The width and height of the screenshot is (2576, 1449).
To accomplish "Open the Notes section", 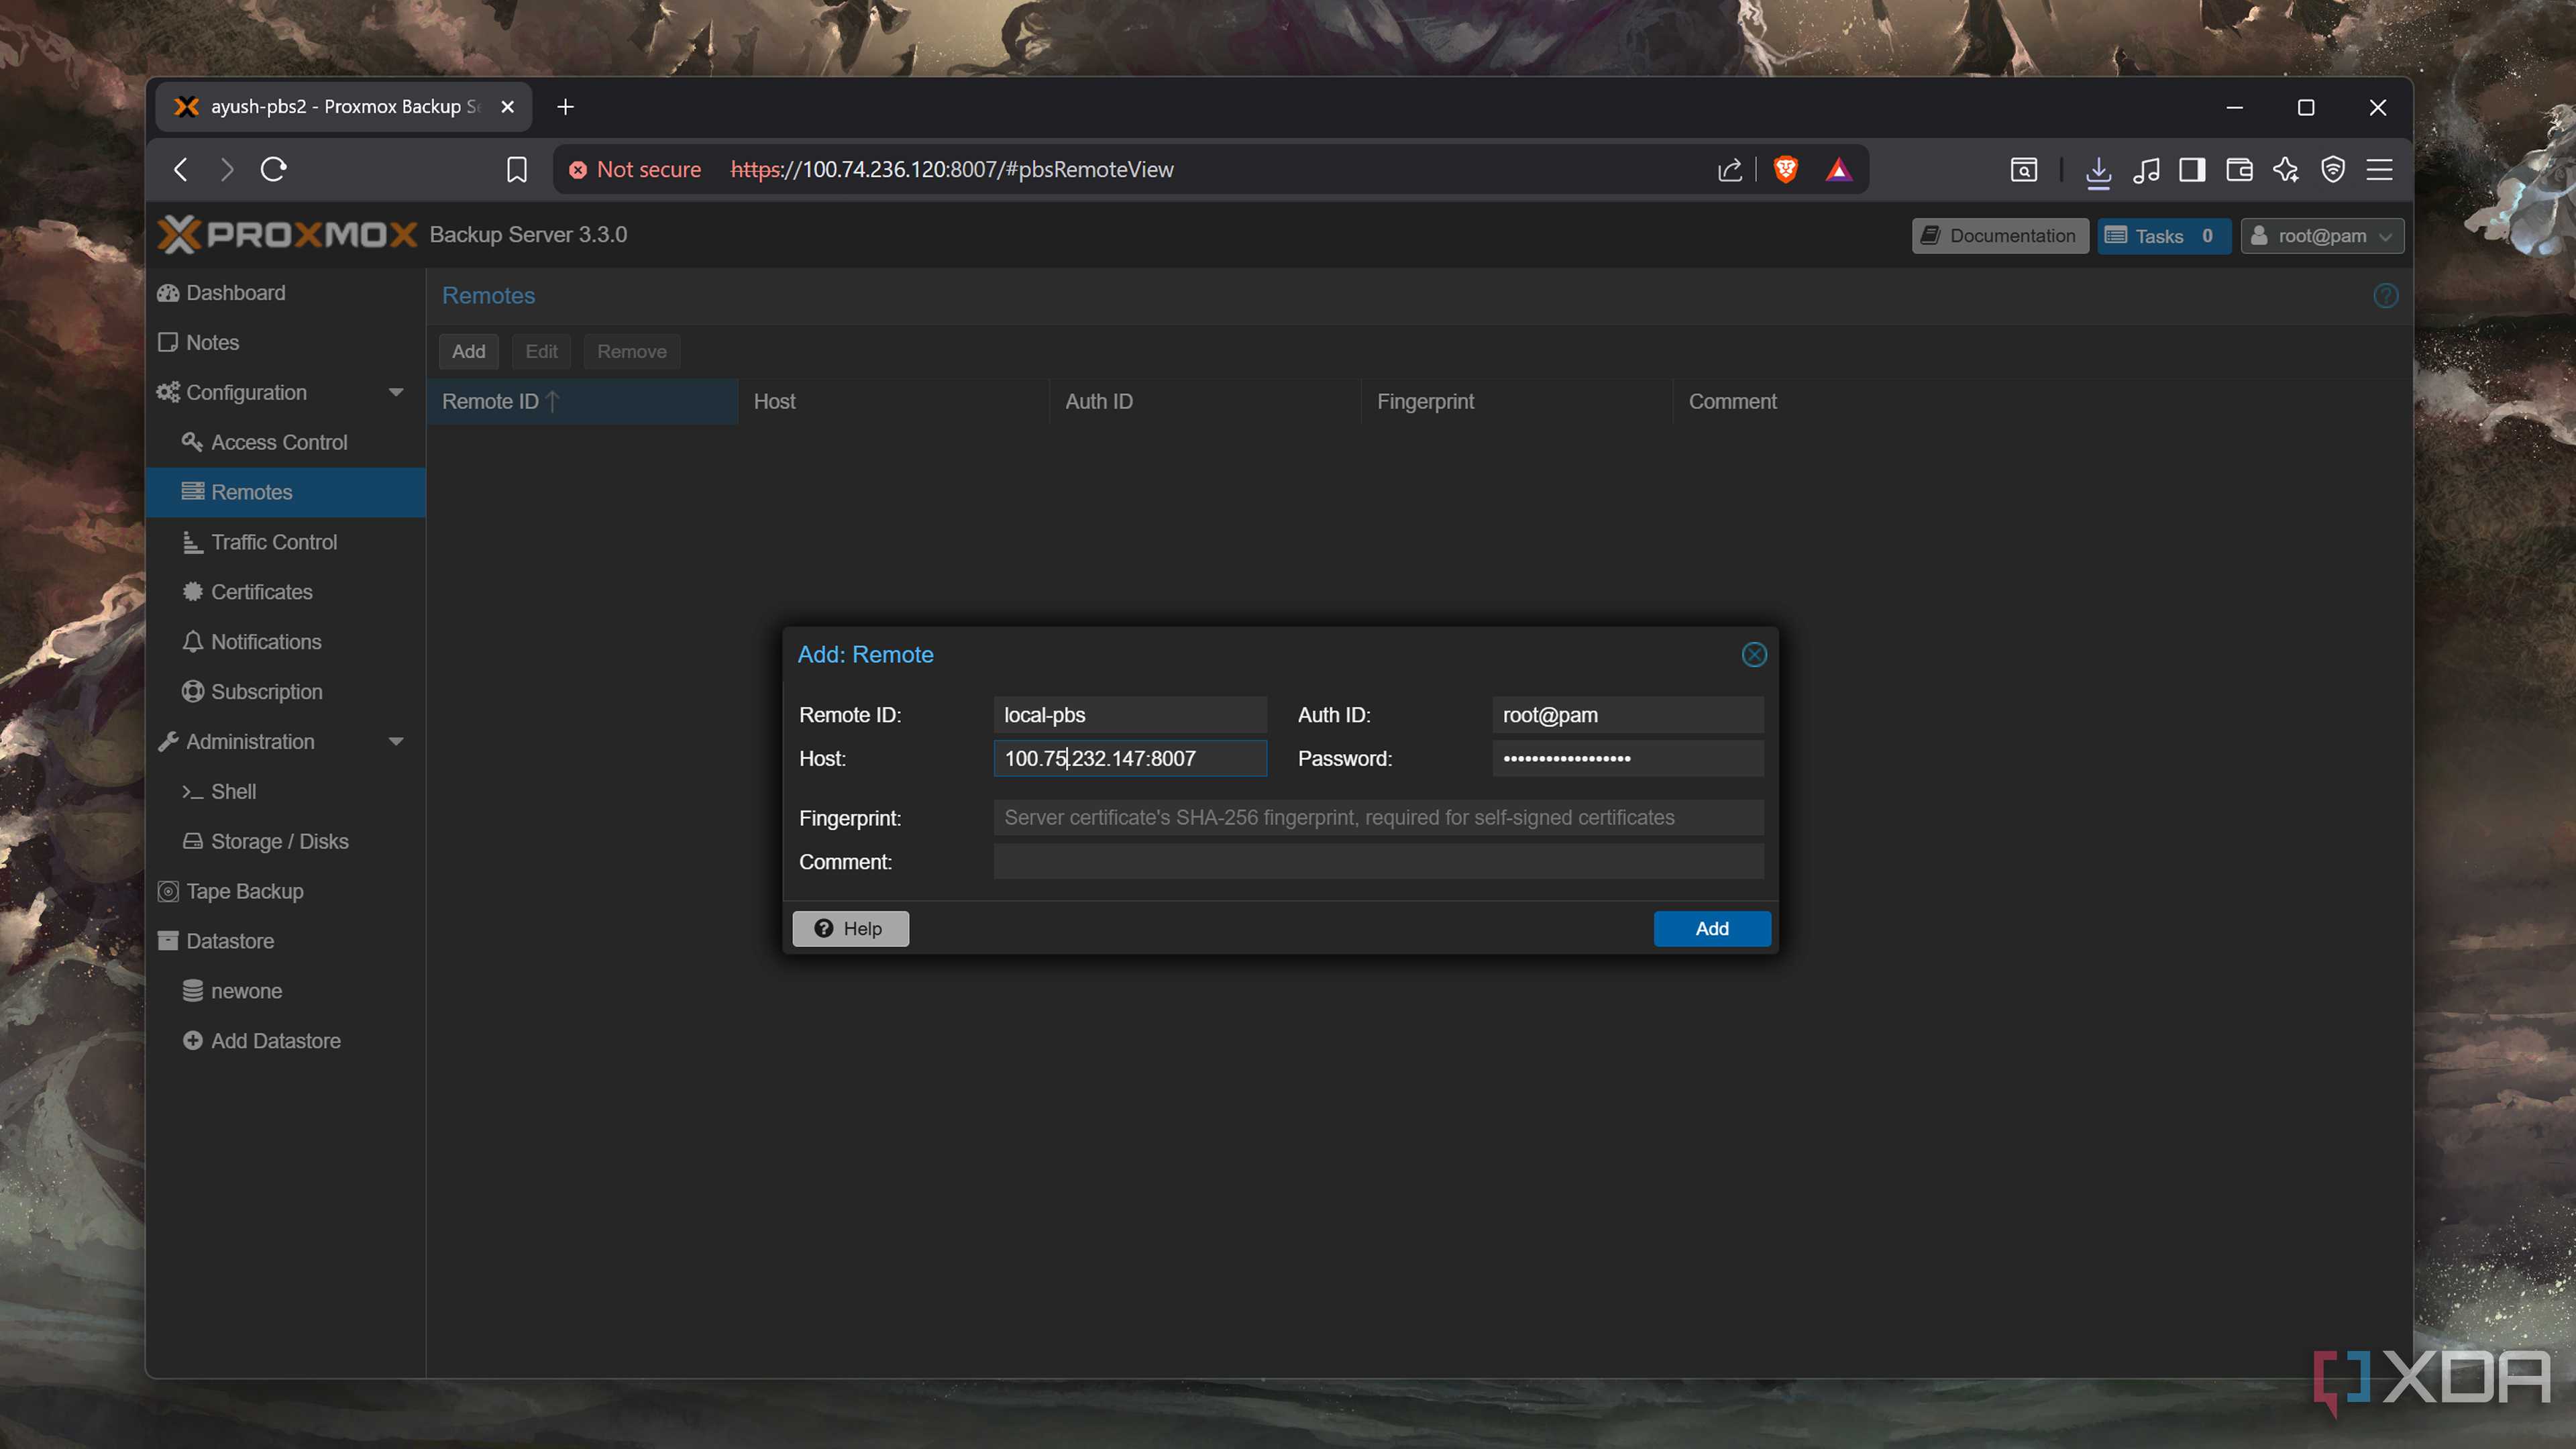I will pos(286,342).
